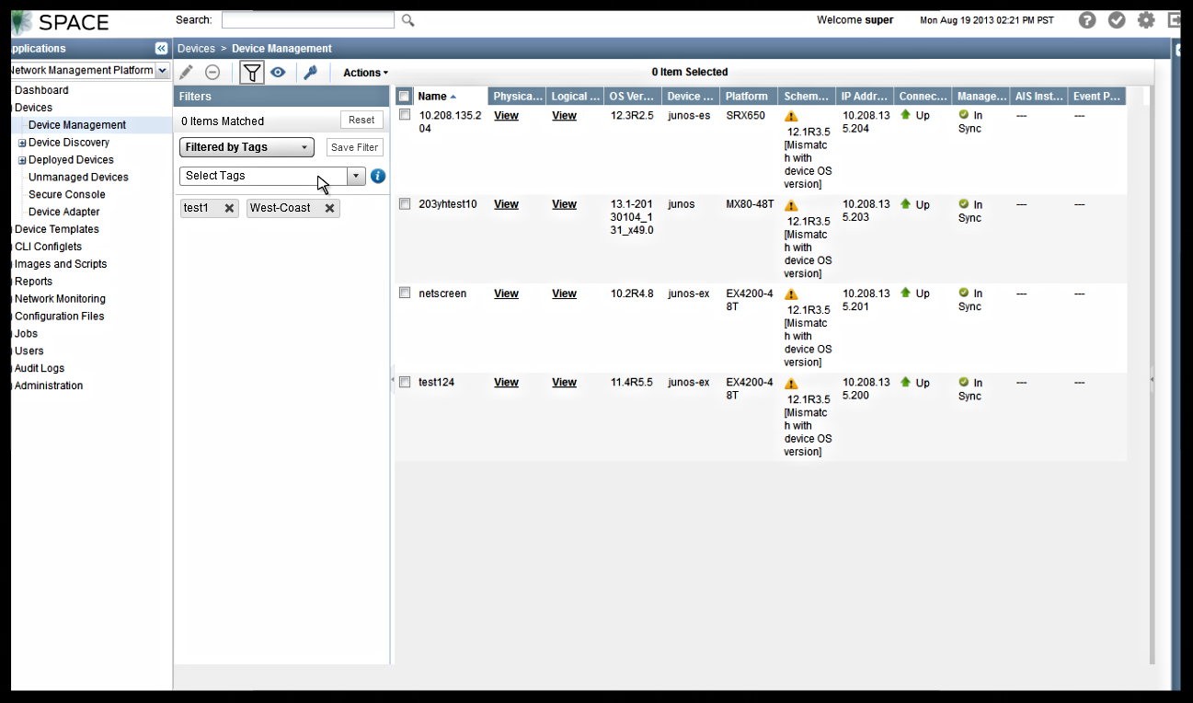Click the right edge panel collapse handle
This screenshot has height=703, width=1193.
(1152, 378)
